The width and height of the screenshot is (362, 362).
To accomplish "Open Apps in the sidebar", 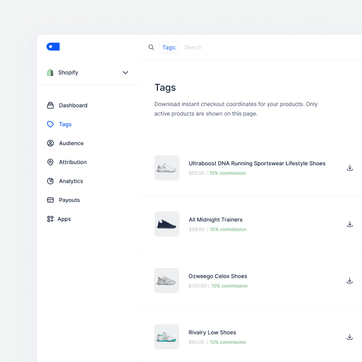I will coord(64,219).
